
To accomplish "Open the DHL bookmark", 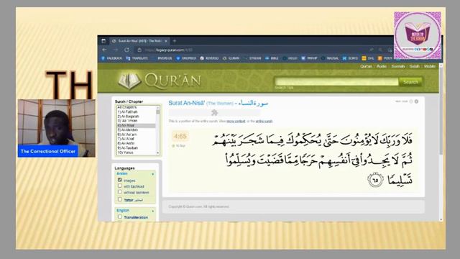I will pyautogui.click(x=368, y=58).
